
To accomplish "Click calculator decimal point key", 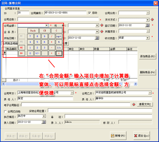I will coord(44,53).
